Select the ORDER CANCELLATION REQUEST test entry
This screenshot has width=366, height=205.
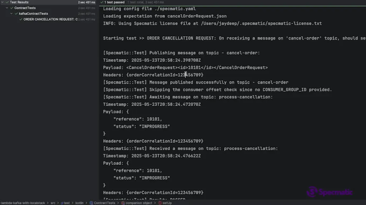click(x=50, y=19)
